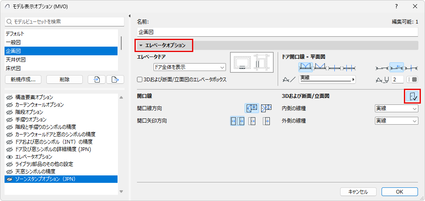Select 階段と手摺りのシンボルの精度 row
This screenshot has height=201, width=425.
(x=61, y=127)
